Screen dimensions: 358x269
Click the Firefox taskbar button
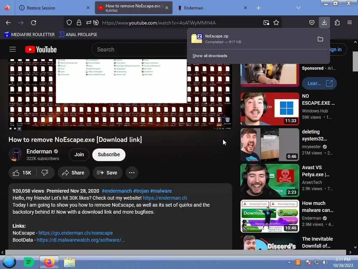pos(49,262)
